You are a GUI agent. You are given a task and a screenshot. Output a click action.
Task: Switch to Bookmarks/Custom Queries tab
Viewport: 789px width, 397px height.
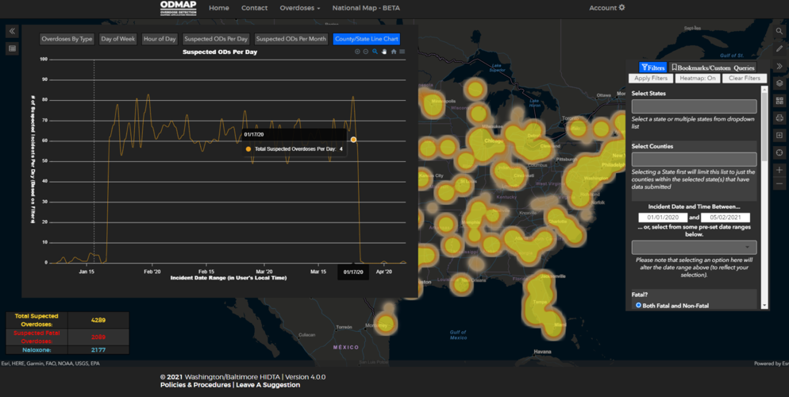(x=713, y=67)
